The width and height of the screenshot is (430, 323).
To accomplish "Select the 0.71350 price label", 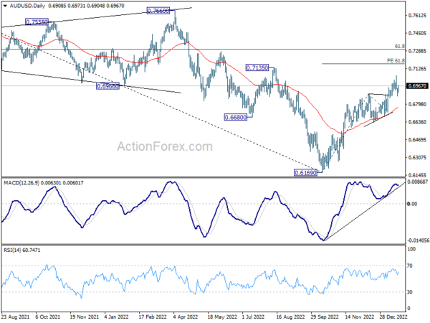I will [257, 67].
